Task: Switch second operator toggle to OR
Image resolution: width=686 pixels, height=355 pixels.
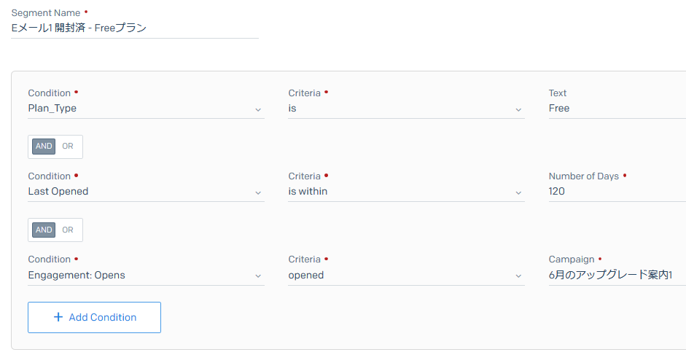Action: click(x=67, y=230)
